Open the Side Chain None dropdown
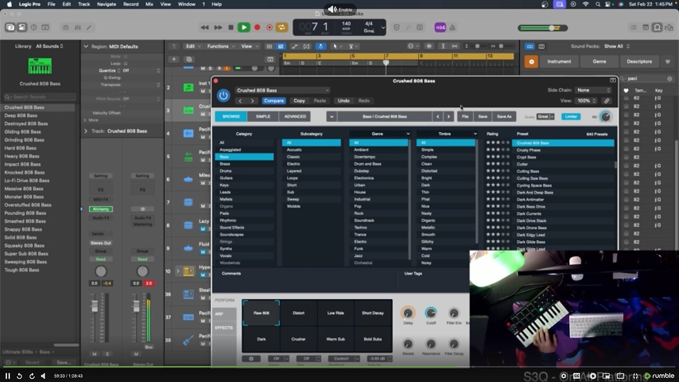This screenshot has height=382, width=679. point(594,90)
